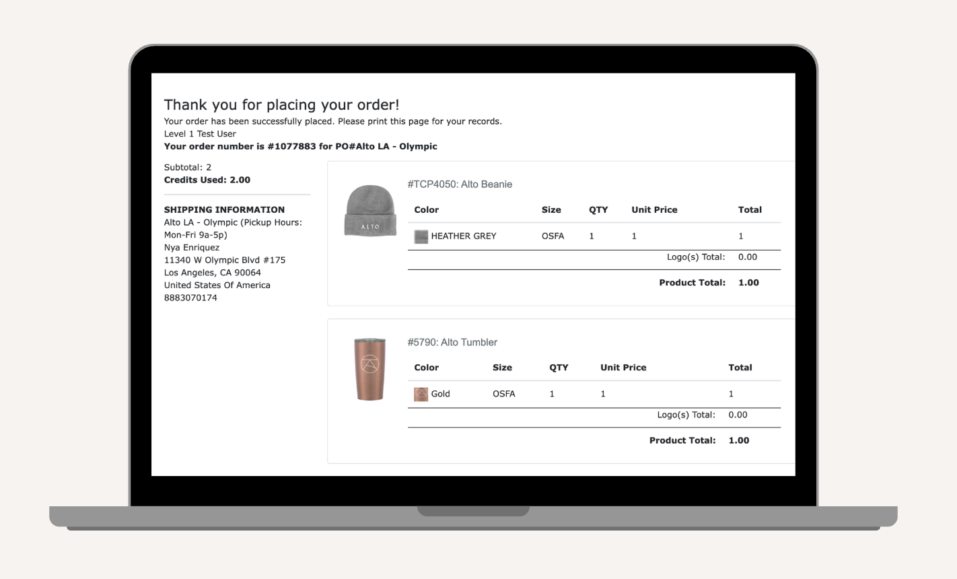Image resolution: width=957 pixels, height=579 pixels.
Task: Click the Tumbler Product Total 1.00 value
Action: pos(738,440)
